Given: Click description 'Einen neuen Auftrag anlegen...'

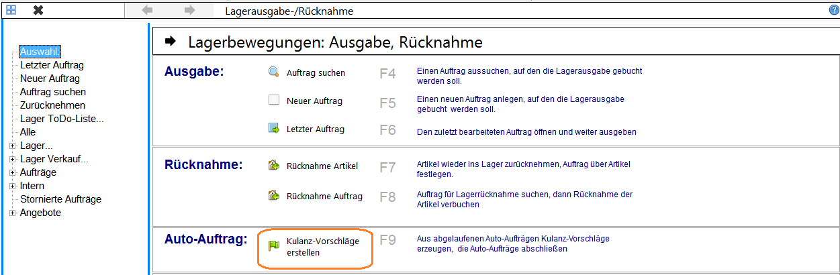Looking at the screenshot, I should click(x=520, y=104).
